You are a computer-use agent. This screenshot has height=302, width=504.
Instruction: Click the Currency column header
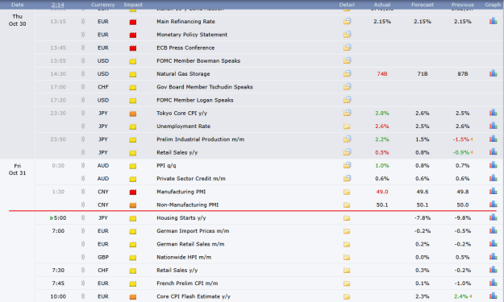[x=103, y=5]
